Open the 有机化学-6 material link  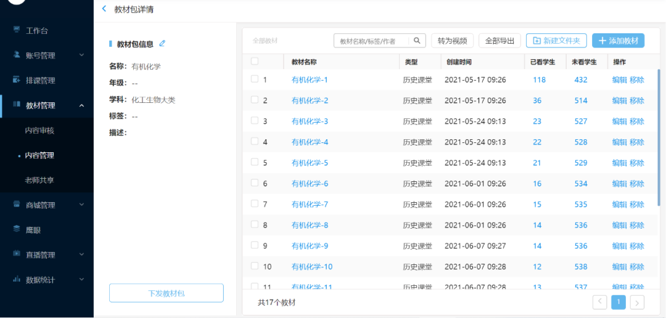(x=310, y=184)
